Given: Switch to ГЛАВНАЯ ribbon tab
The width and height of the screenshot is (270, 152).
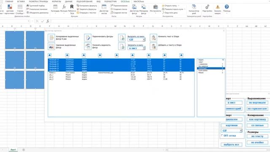Looking at the screenshot, I should pyautogui.click(x=9, y=1).
